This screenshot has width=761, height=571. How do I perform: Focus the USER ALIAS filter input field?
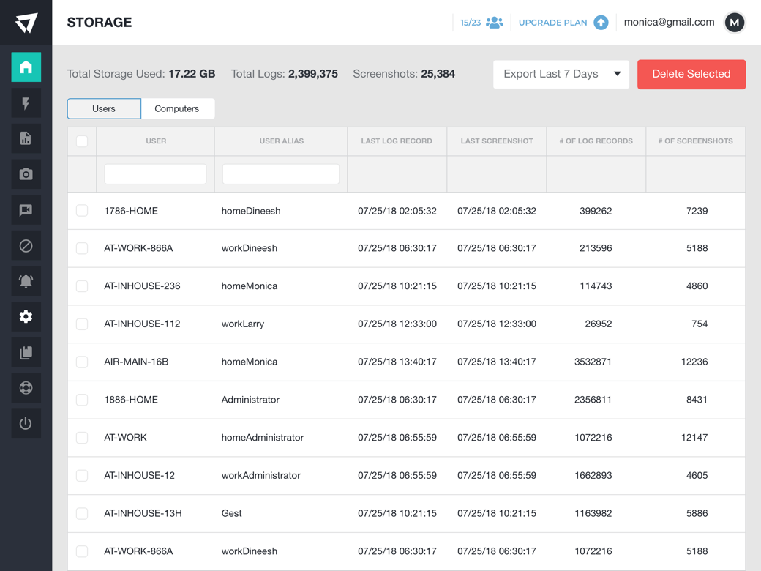tap(280, 173)
